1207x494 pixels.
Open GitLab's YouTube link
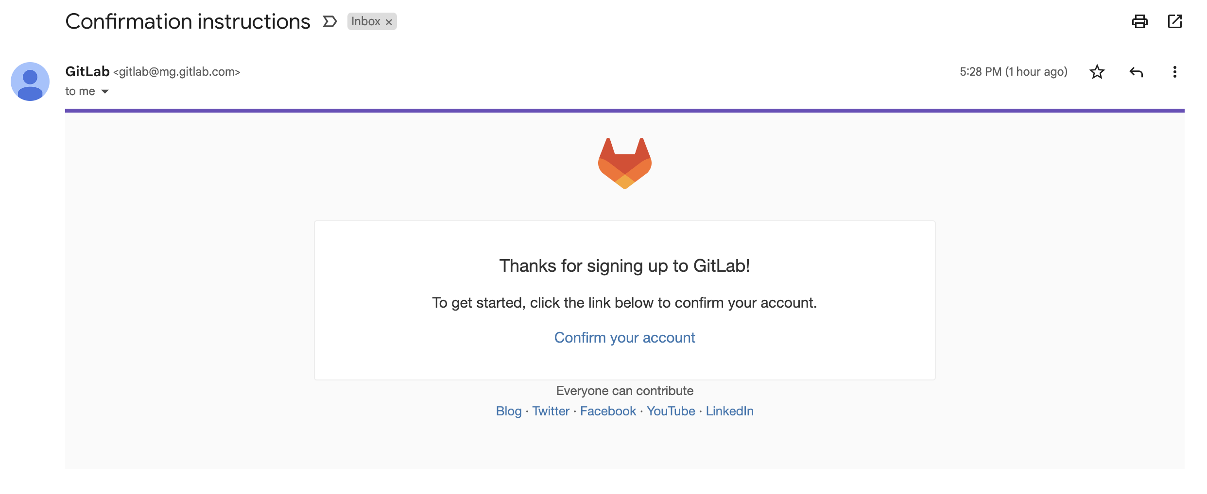click(671, 411)
